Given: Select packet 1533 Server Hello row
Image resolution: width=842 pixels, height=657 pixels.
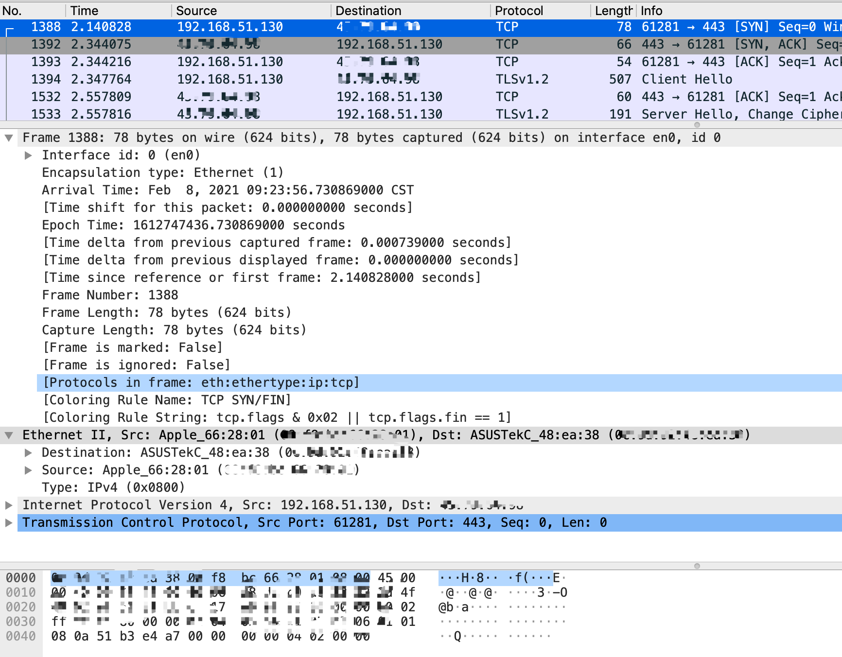Looking at the screenshot, I should click(421, 115).
